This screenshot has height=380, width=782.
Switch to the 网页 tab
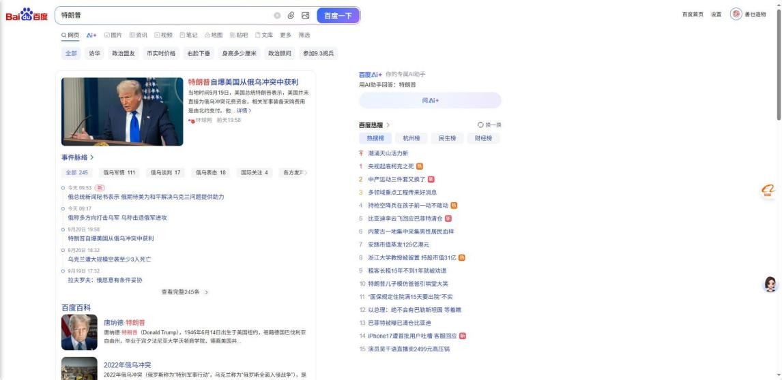[x=70, y=35]
